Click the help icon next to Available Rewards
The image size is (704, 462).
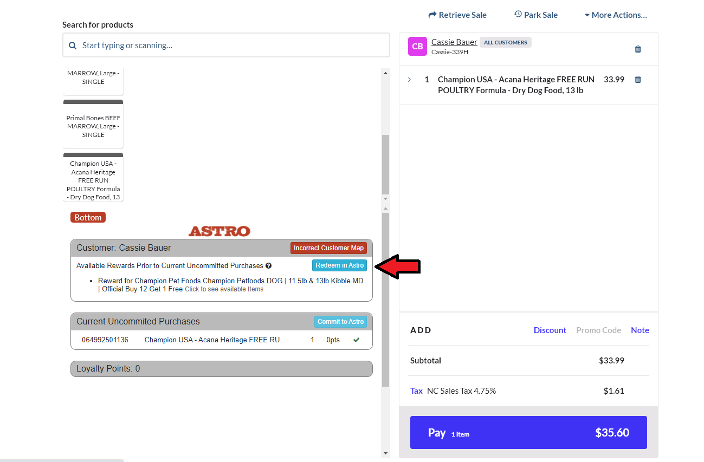(x=268, y=266)
